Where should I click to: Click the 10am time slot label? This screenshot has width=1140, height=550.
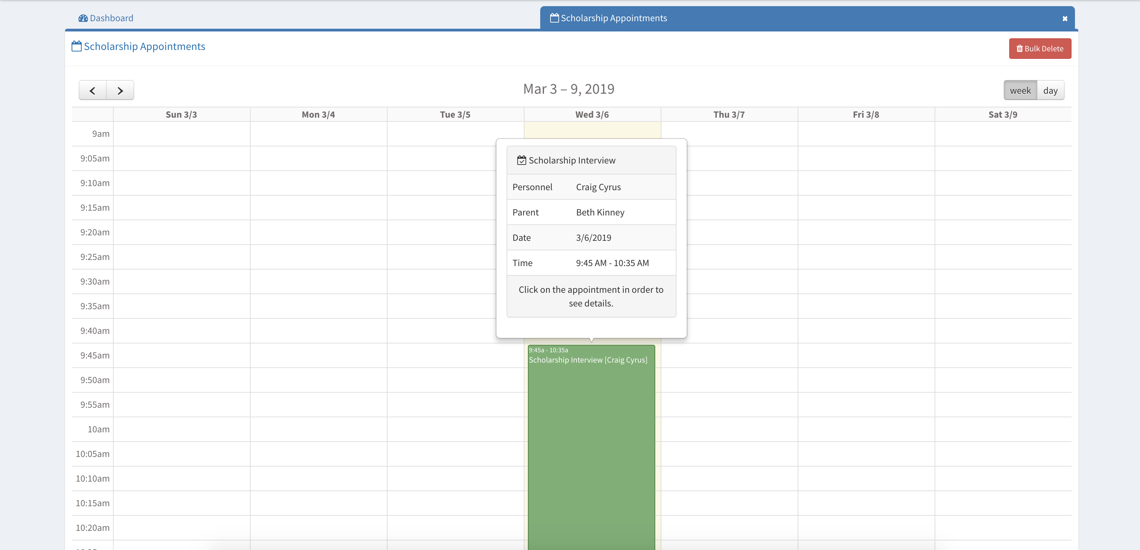[98, 429]
